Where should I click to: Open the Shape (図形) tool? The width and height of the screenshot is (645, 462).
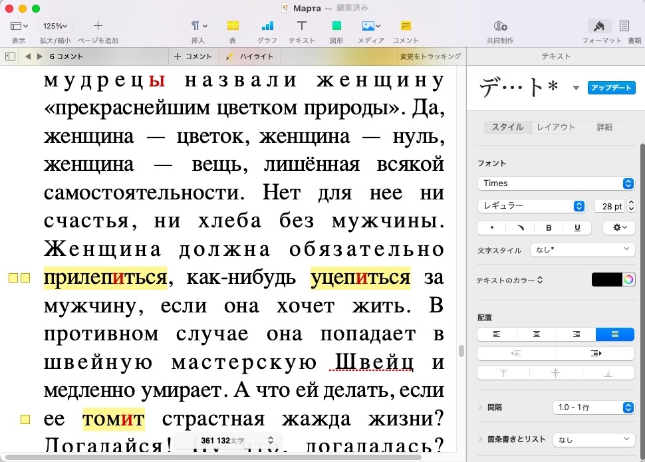(x=336, y=27)
